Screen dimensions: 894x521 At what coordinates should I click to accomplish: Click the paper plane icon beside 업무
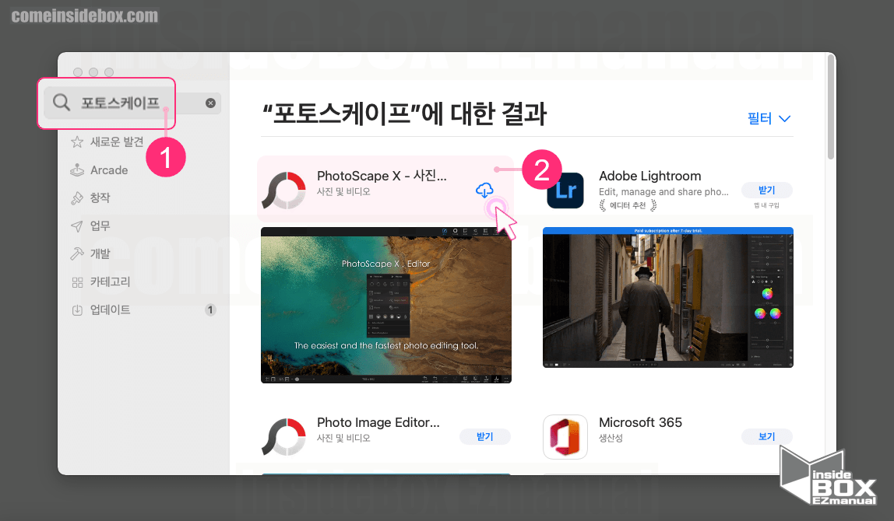point(77,226)
